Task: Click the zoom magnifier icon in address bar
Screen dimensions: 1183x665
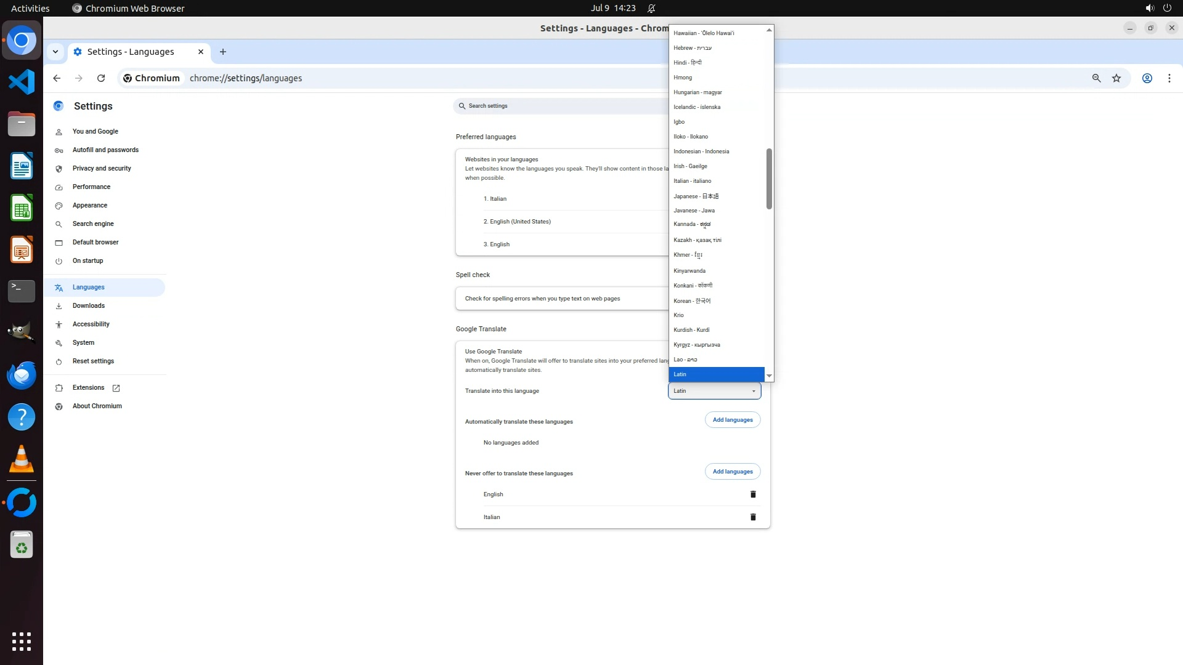Action: (x=1096, y=78)
